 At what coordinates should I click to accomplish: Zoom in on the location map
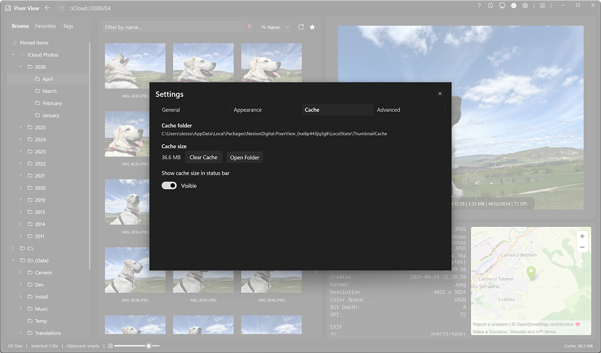tap(581, 235)
